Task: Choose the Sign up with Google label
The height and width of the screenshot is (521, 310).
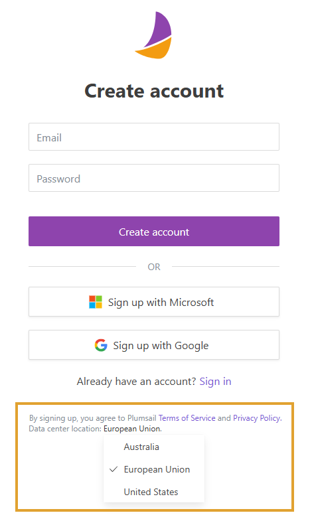Action: point(161,346)
